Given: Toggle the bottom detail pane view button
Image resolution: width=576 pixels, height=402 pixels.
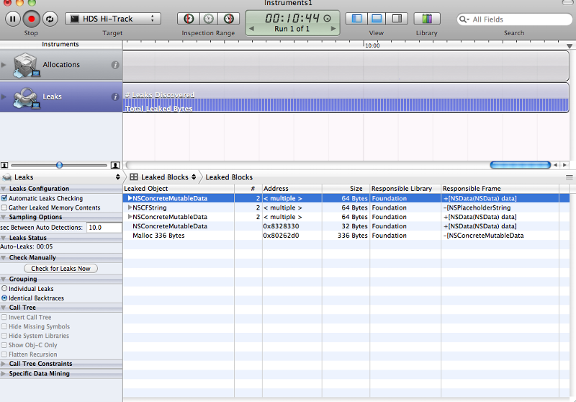Looking at the screenshot, I should tap(377, 19).
